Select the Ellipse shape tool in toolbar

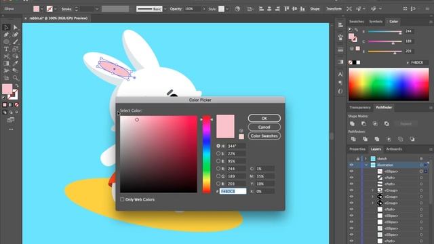pos(6,42)
